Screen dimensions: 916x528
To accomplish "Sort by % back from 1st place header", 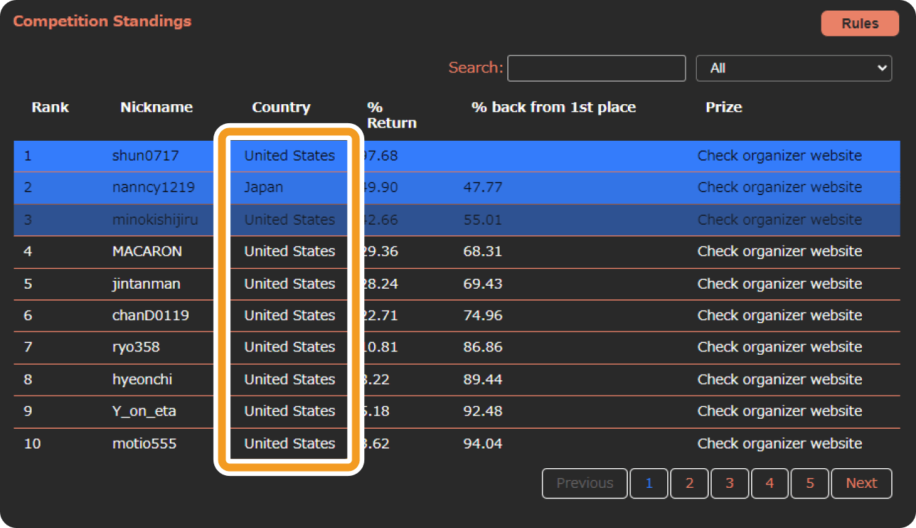I will (x=554, y=108).
